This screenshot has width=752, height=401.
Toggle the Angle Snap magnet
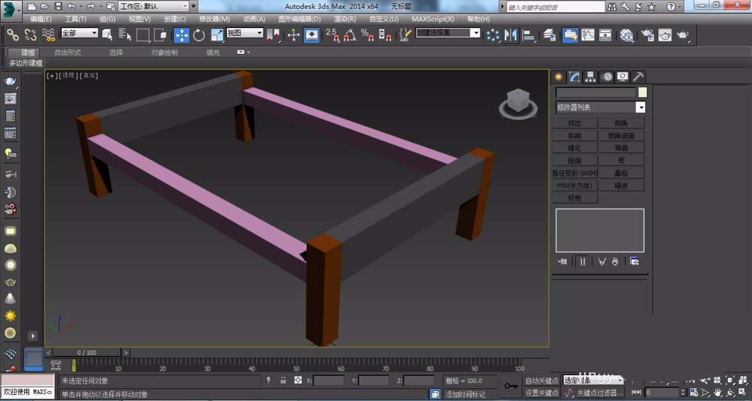[350, 35]
